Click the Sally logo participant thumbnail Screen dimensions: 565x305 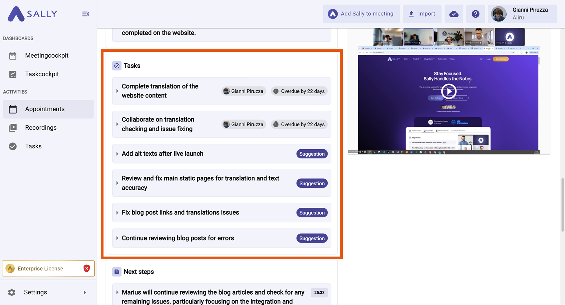(510, 37)
